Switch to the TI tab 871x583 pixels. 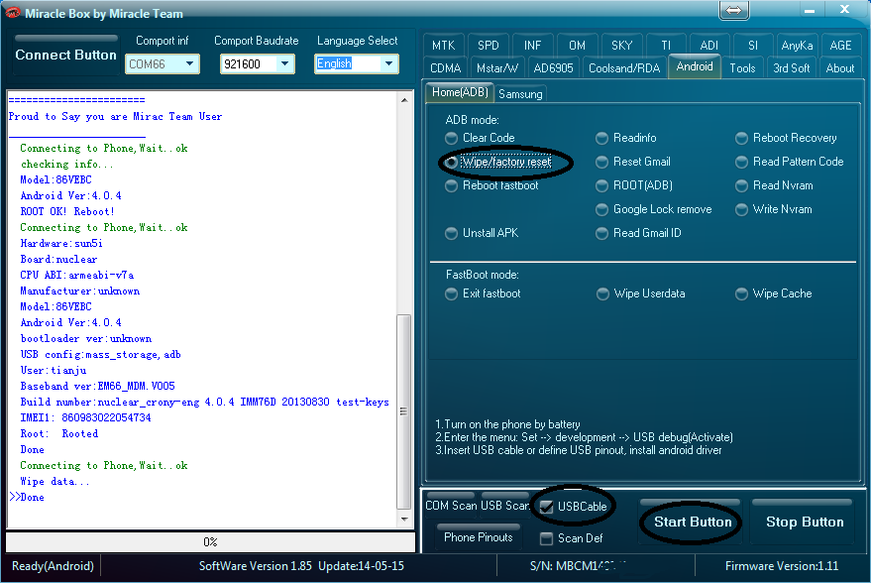coord(666,45)
